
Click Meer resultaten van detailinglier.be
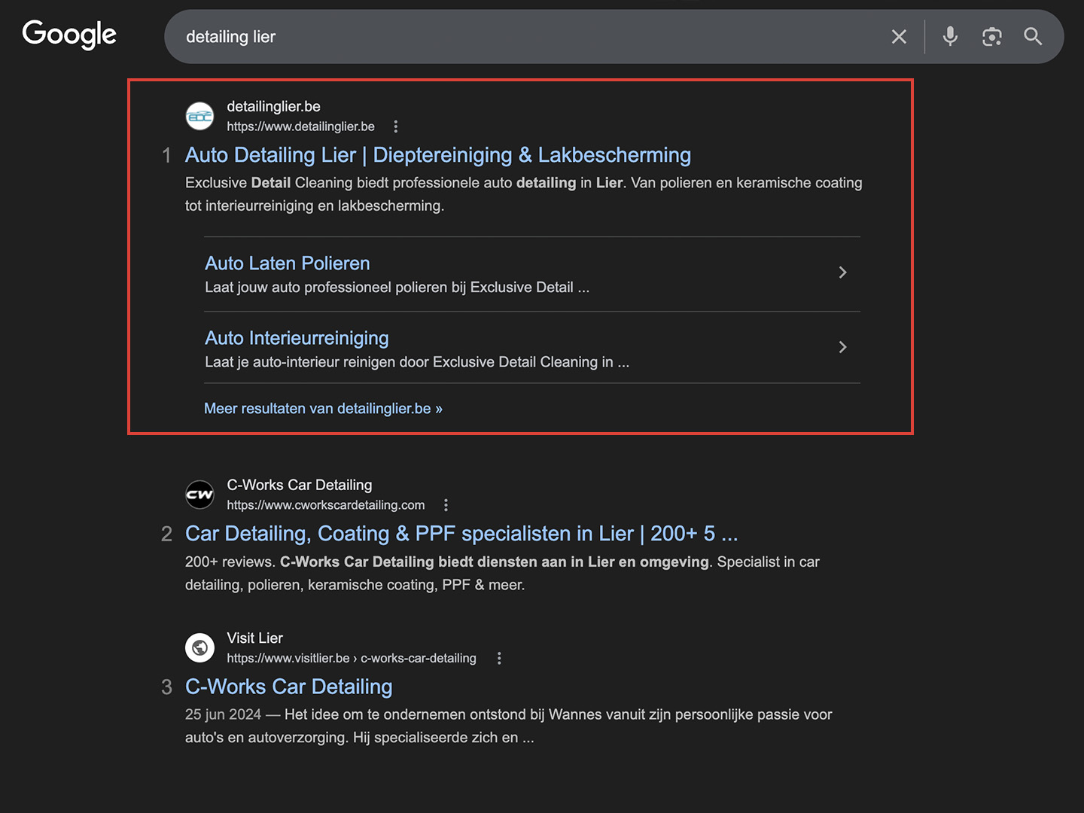[x=323, y=409]
